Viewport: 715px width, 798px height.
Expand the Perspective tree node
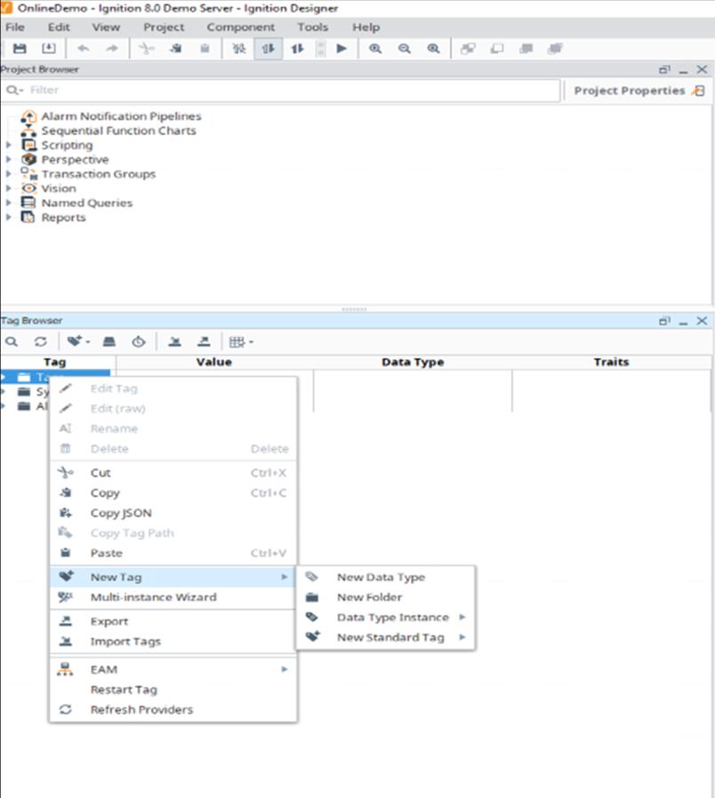coord(8,159)
